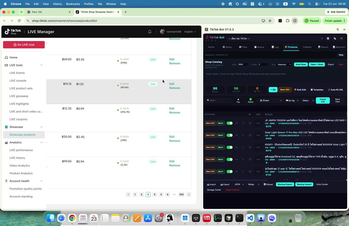Open the JSON format dropdown

239,184
